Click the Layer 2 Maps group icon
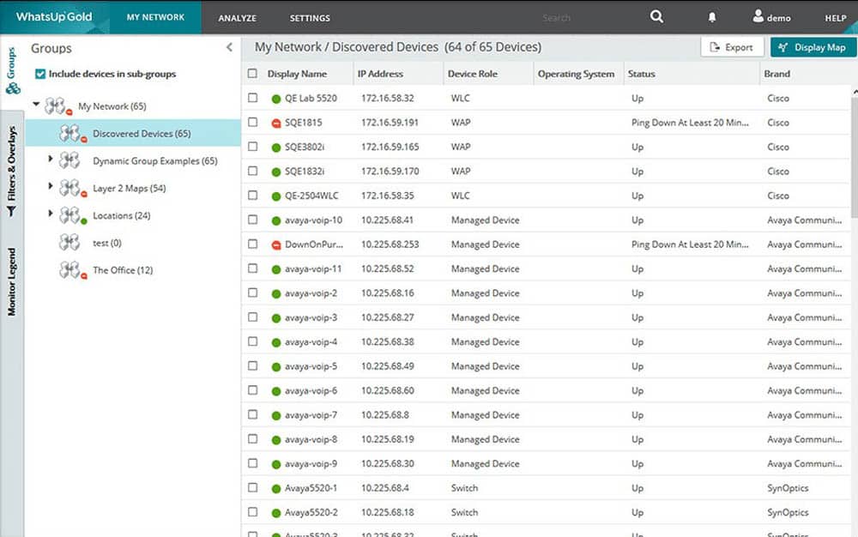The image size is (858, 537). point(72,188)
